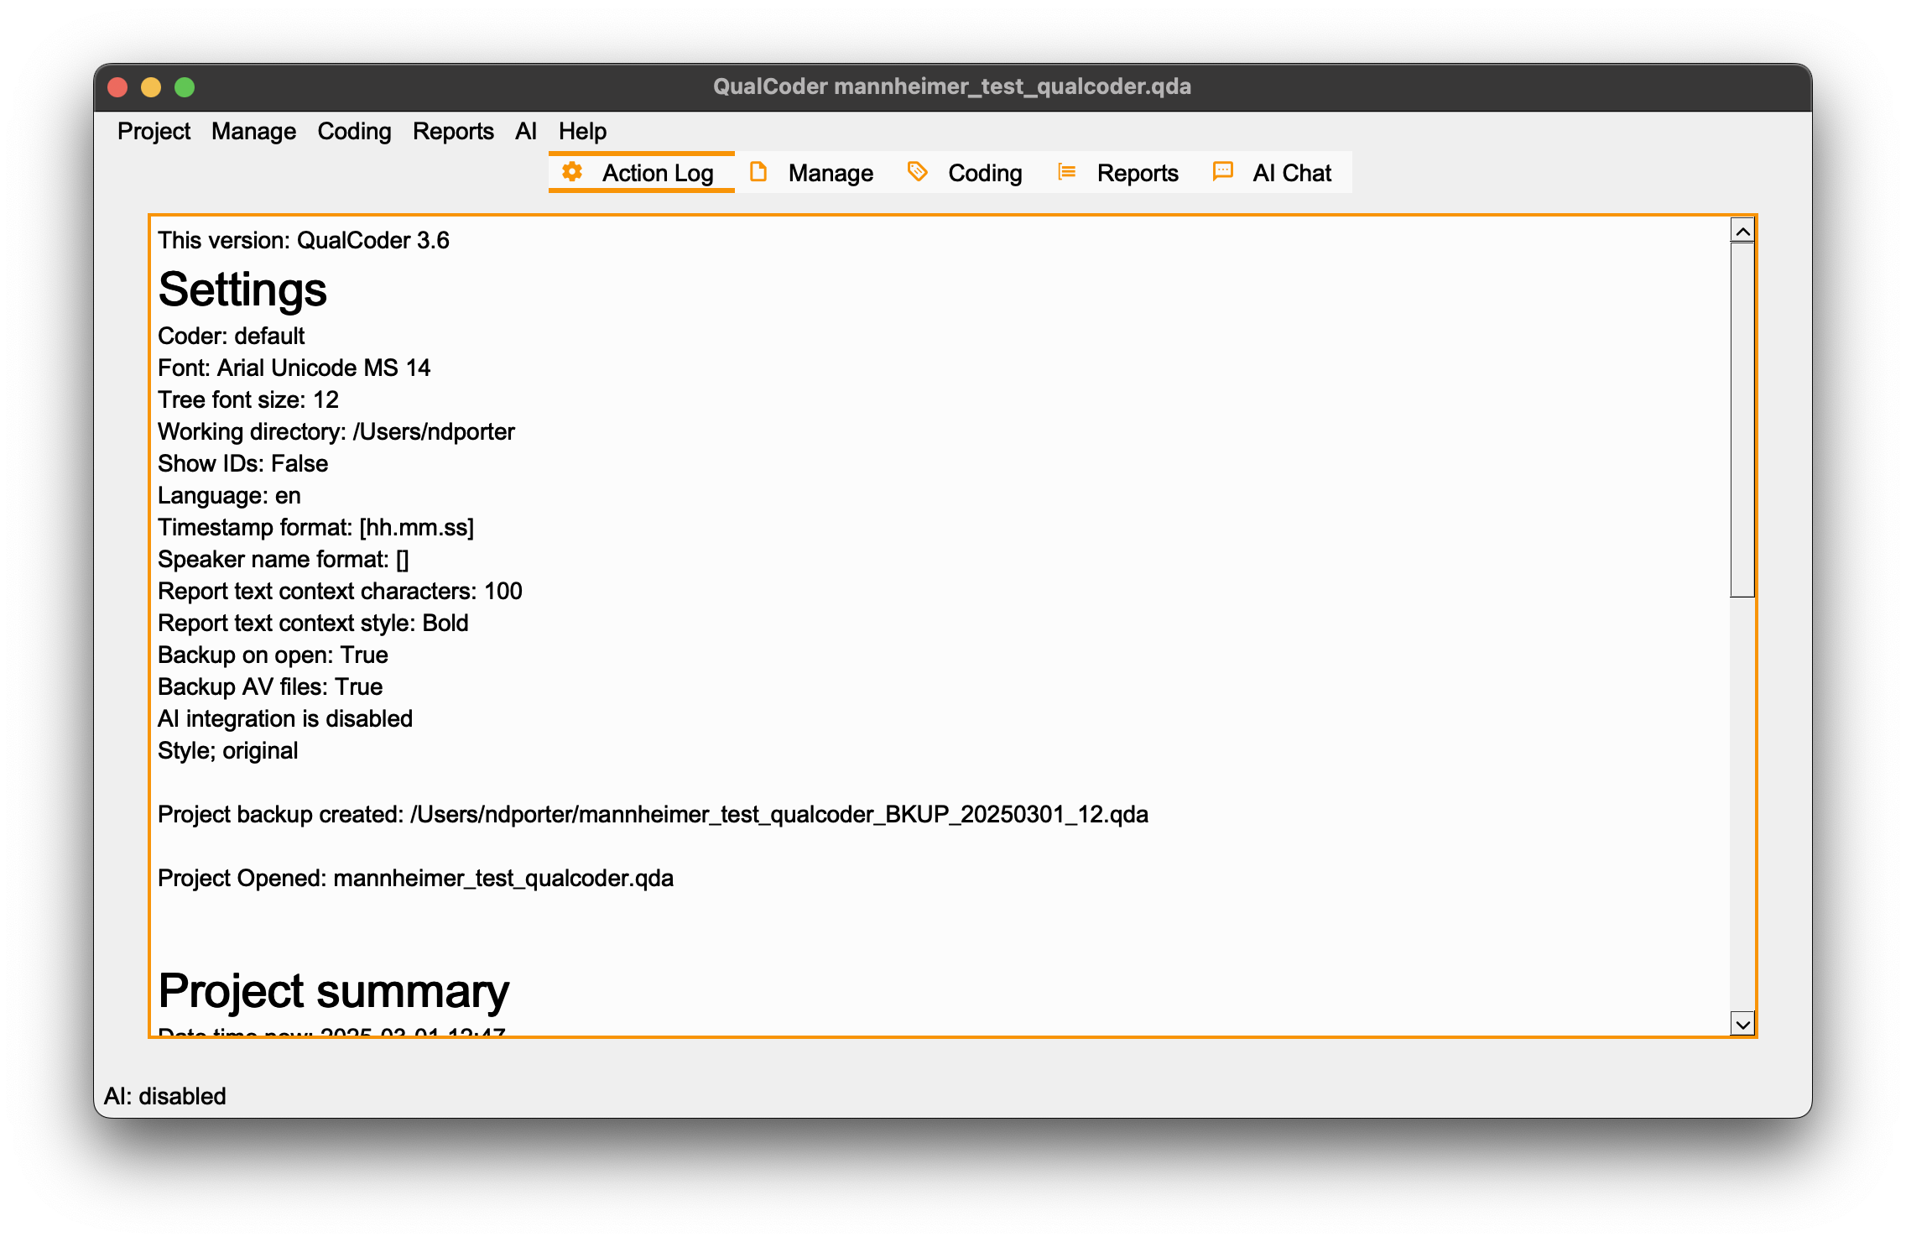Image resolution: width=1906 pixels, height=1242 pixels.
Task: Open the Manage menu in the menu bar
Action: point(253,132)
